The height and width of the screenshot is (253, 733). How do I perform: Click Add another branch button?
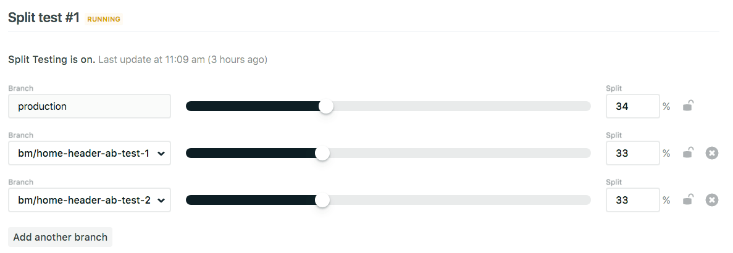[x=61, y=237]
